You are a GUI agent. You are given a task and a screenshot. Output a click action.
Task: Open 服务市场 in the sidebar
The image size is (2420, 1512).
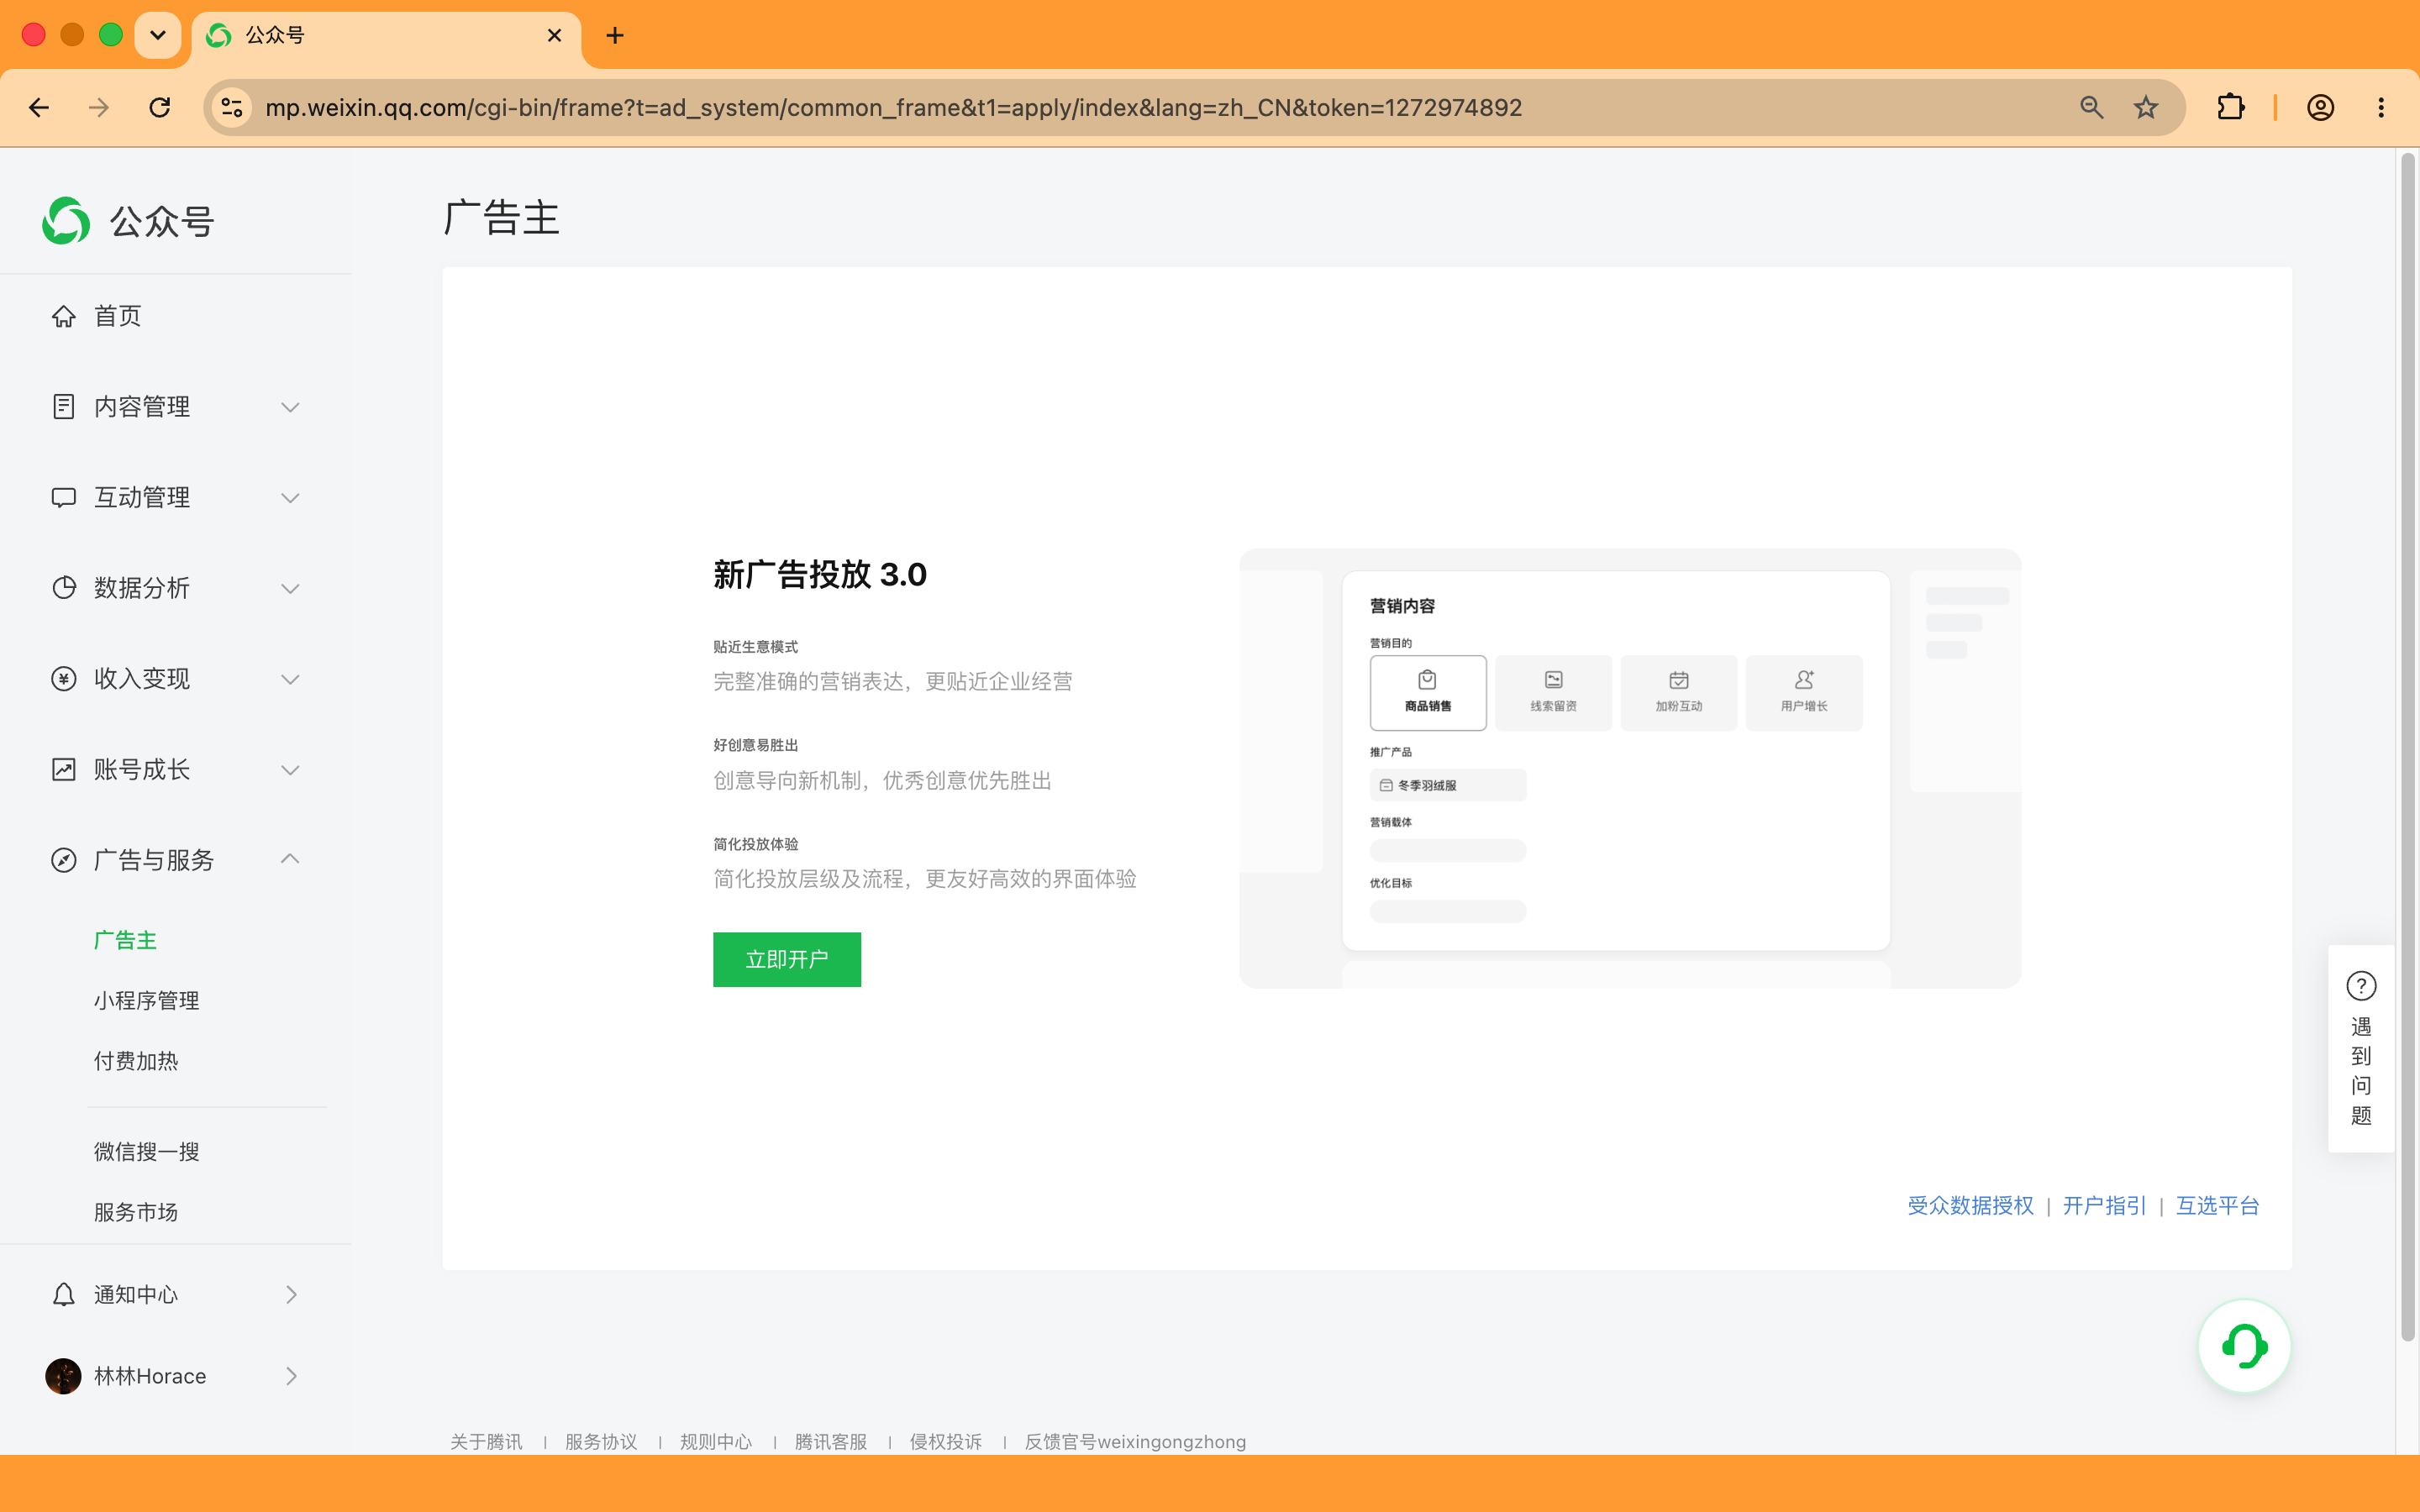coord(136,1212)
